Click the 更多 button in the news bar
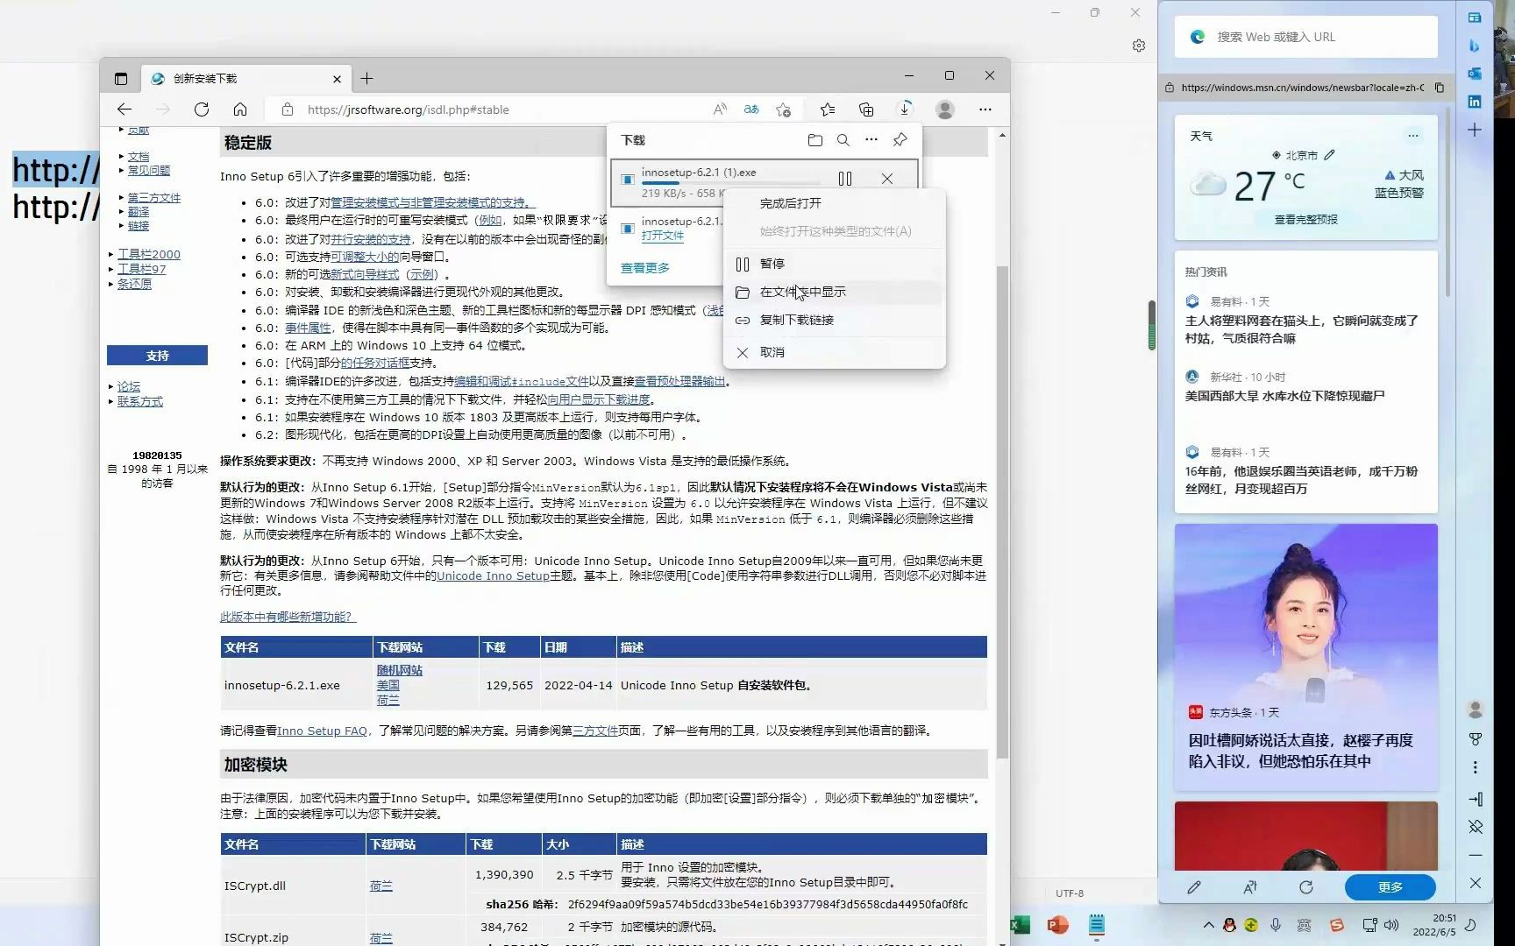The height and width of the screenshot is (946, 1515). (x=1391, y=887)
